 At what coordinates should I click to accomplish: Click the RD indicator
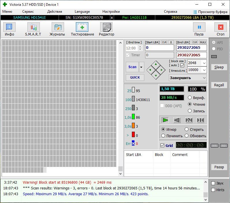(x=224, y=146)
